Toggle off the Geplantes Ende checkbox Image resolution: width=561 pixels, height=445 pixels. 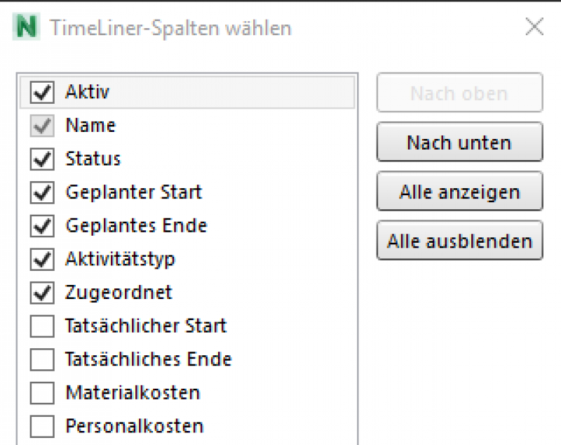[x=43, y=226]
